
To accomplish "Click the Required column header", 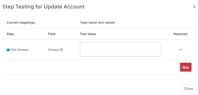I will 180,34.
